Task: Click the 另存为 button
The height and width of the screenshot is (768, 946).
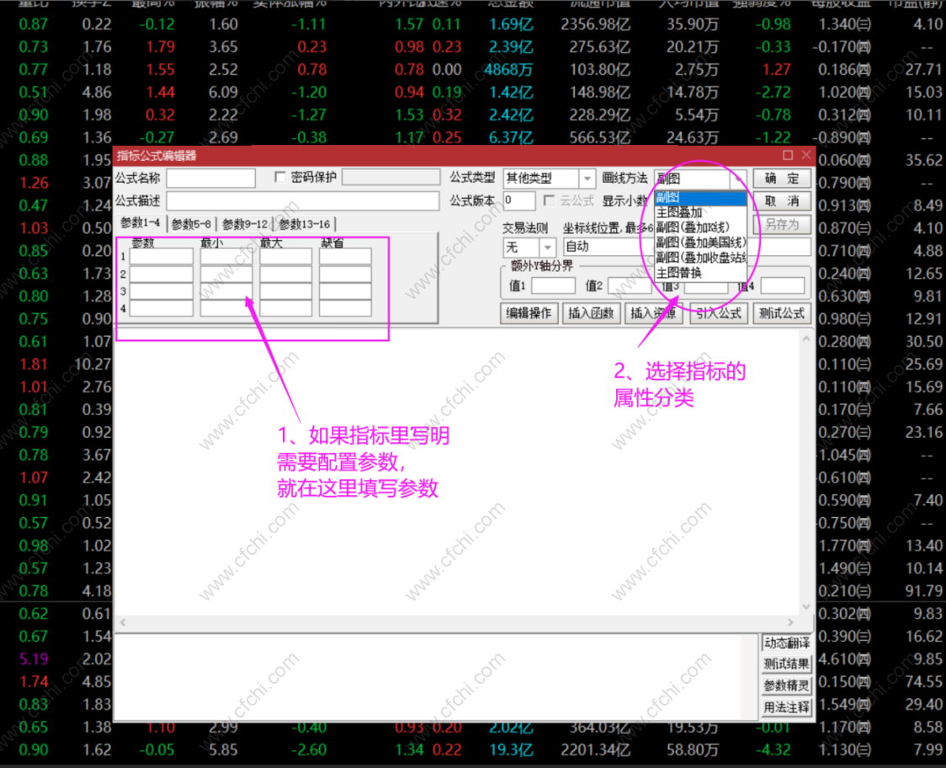Action: (x=781, y=225)
